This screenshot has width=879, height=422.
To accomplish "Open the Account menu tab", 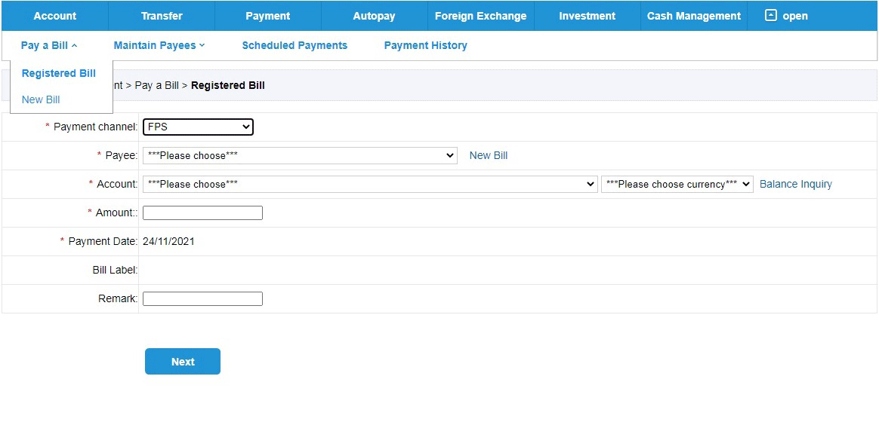I will point(55,16).
